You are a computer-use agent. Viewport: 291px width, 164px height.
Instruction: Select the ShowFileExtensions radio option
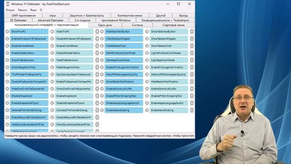(x=7, y=60)
